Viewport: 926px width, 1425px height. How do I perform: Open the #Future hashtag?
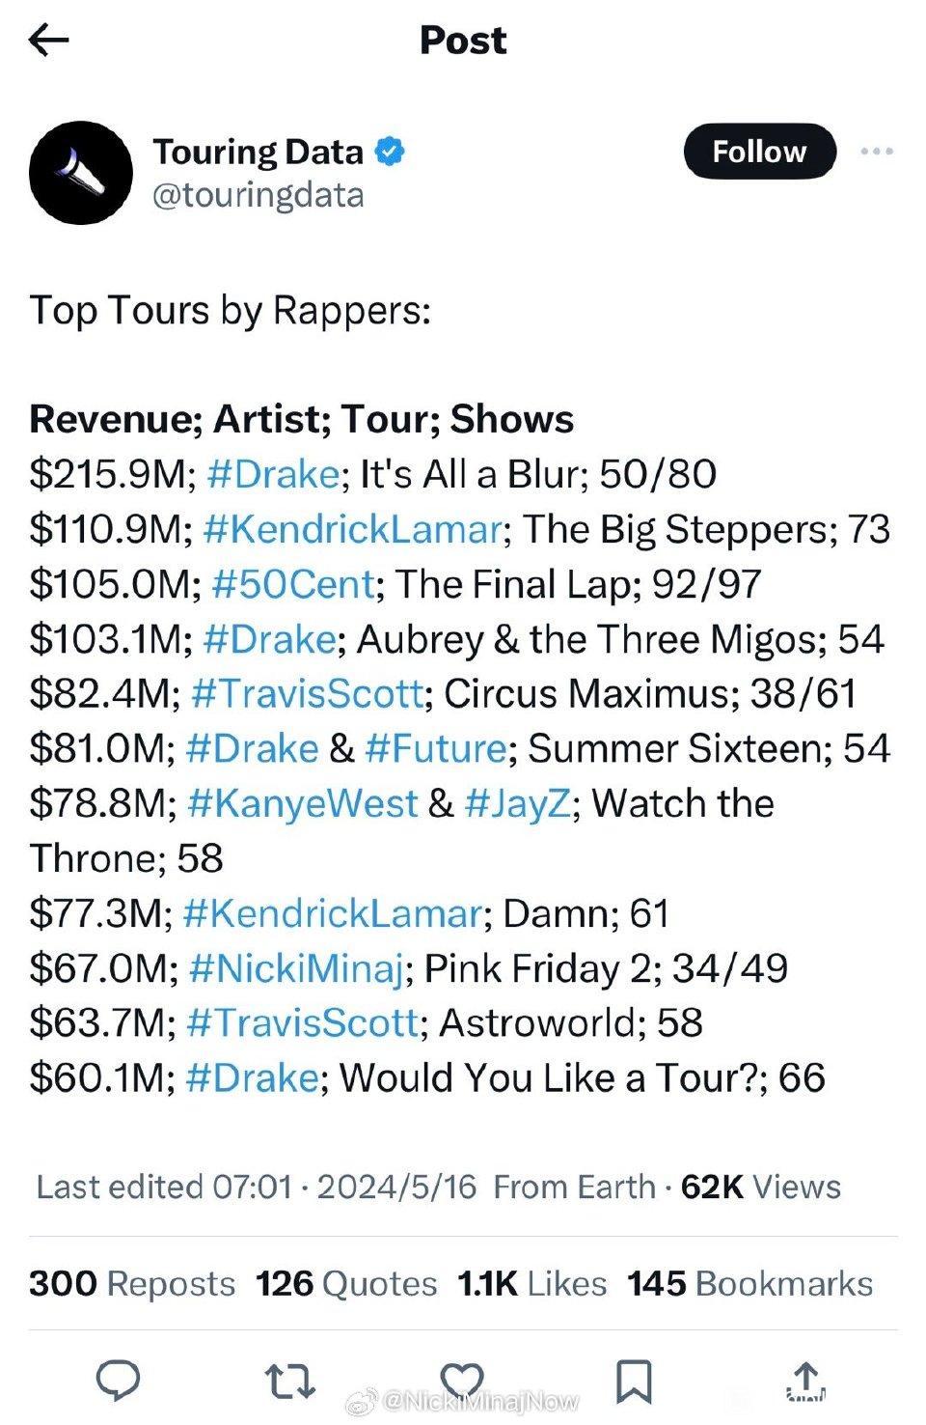[436, 749]
